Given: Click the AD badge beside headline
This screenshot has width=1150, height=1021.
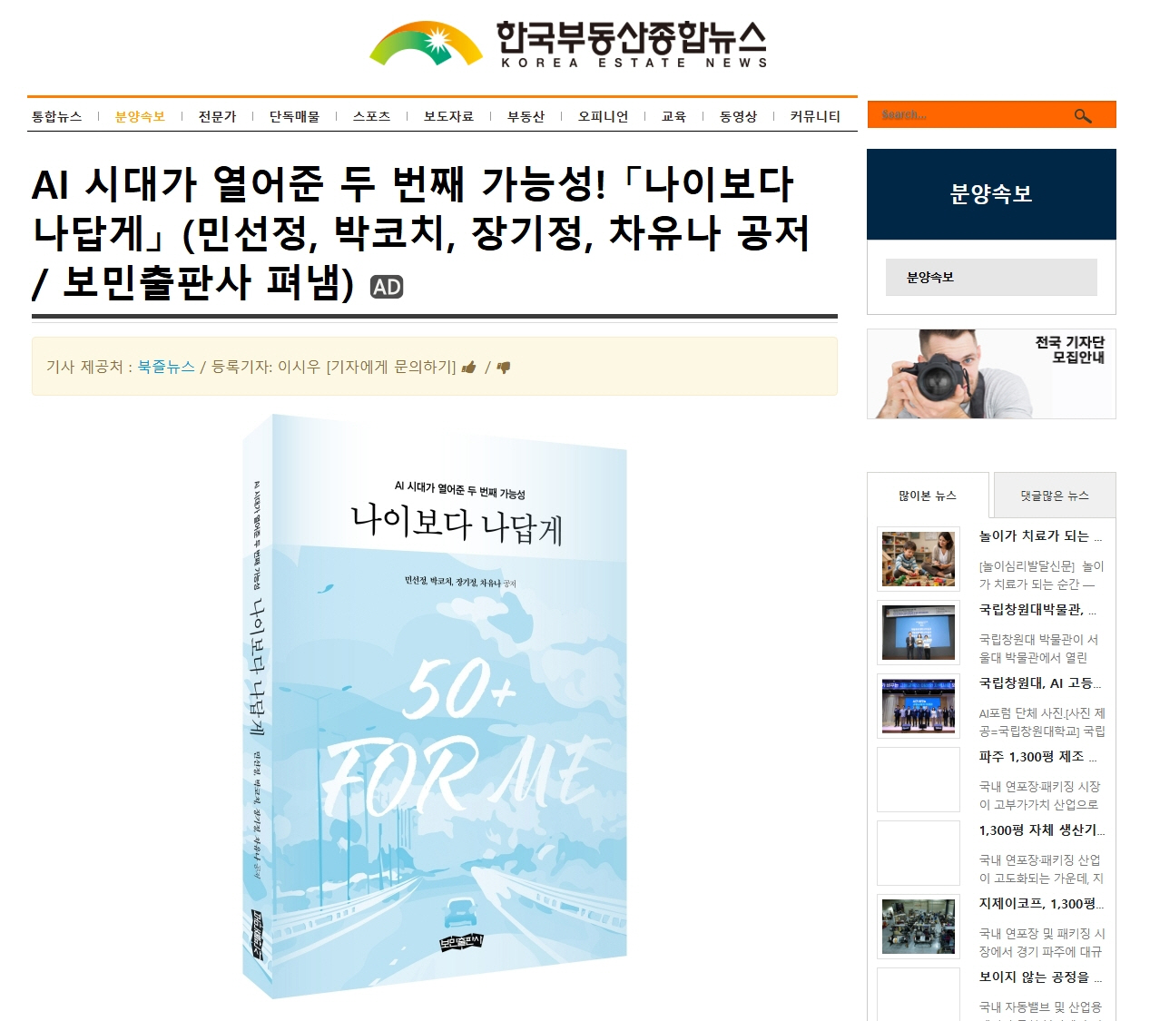Looking at the screenshot, I should [x=387, y=287].
